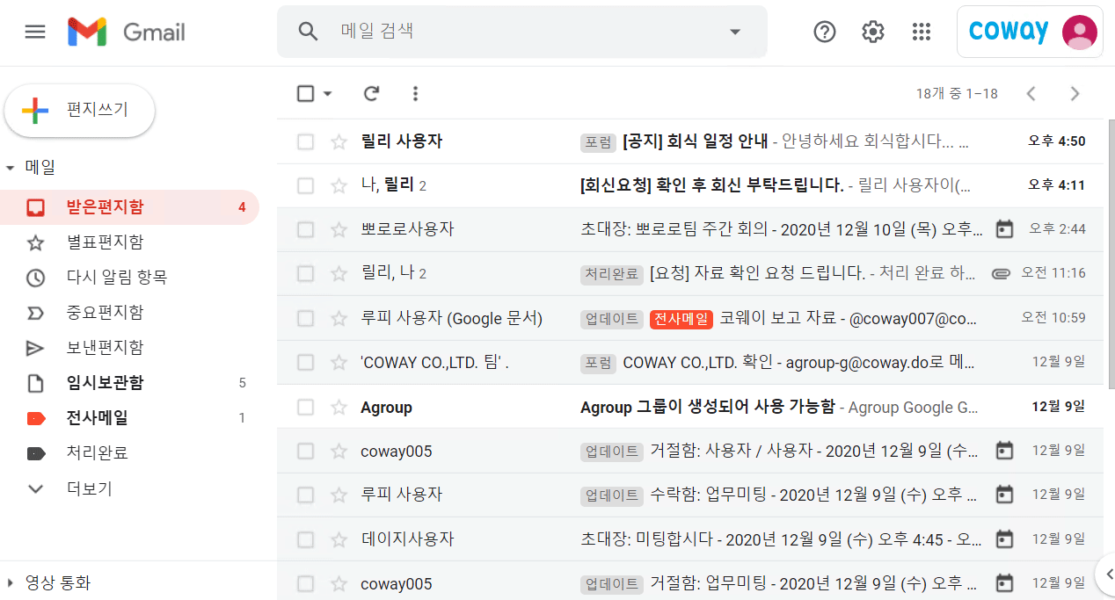Viewport: 1115px width, 600px height.
Task: Open the select dropdown arrow beside checkbox
Action: (x=328, y=93)
